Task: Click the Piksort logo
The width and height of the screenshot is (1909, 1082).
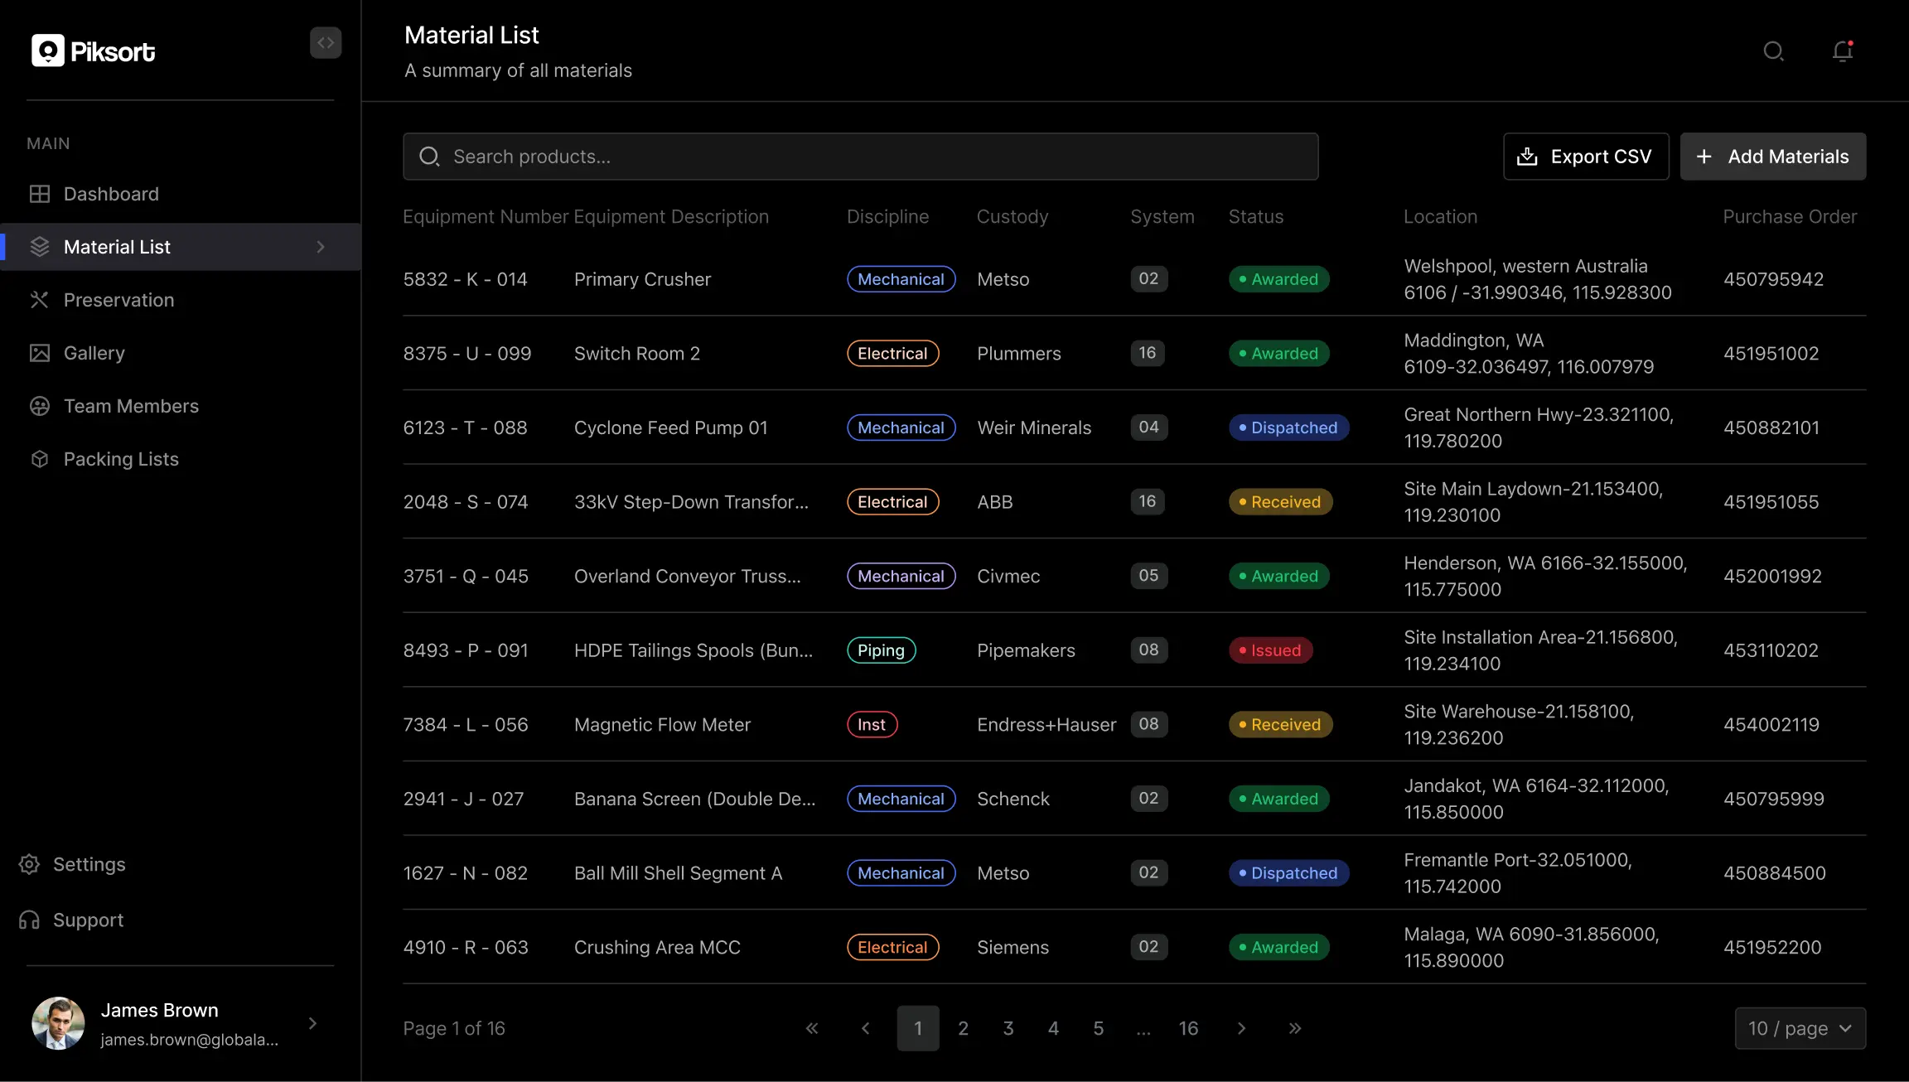Action: (92, 50)
